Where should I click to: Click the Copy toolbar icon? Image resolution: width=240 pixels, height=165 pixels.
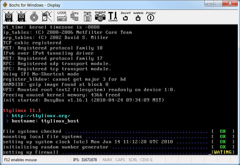(x=75, y=16)
